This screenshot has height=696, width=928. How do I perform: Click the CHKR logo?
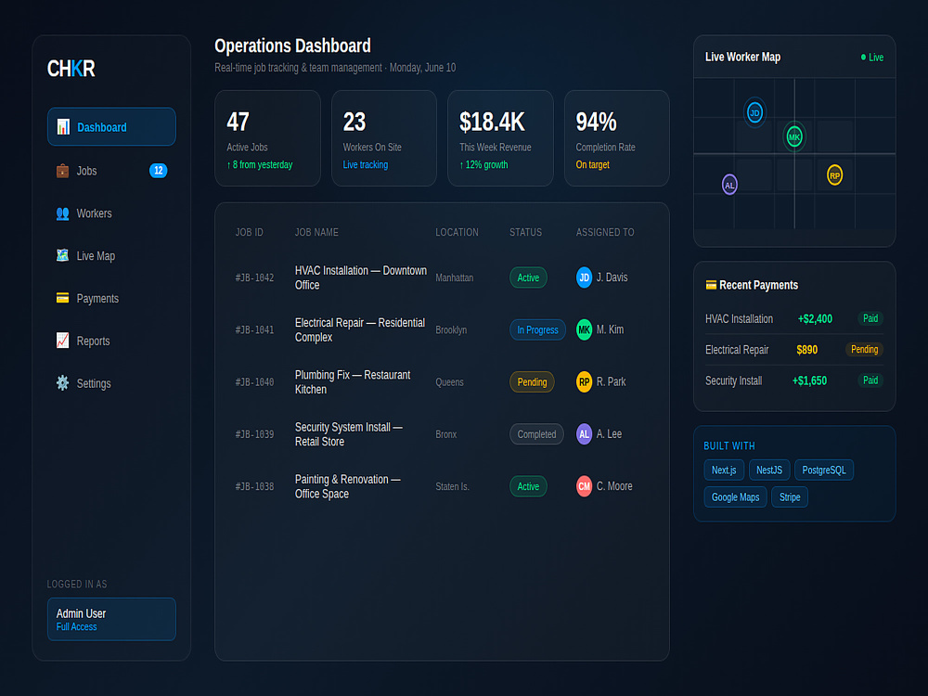coord(71,69)
